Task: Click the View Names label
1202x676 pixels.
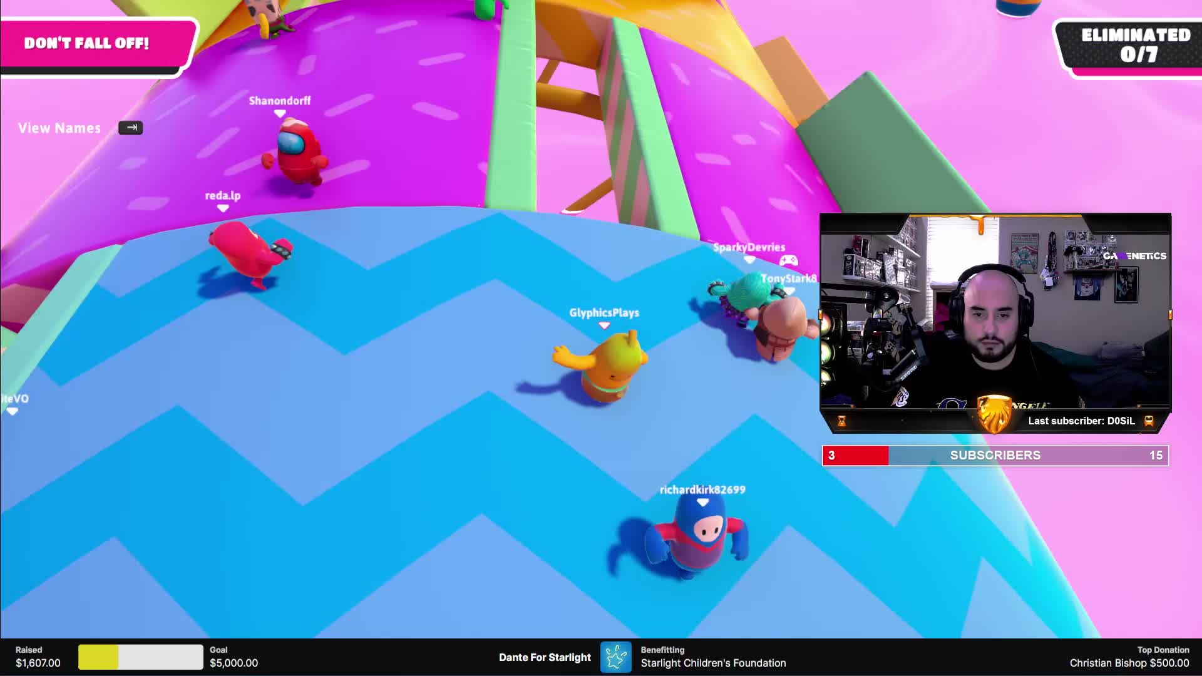Action: pos(59,128)
